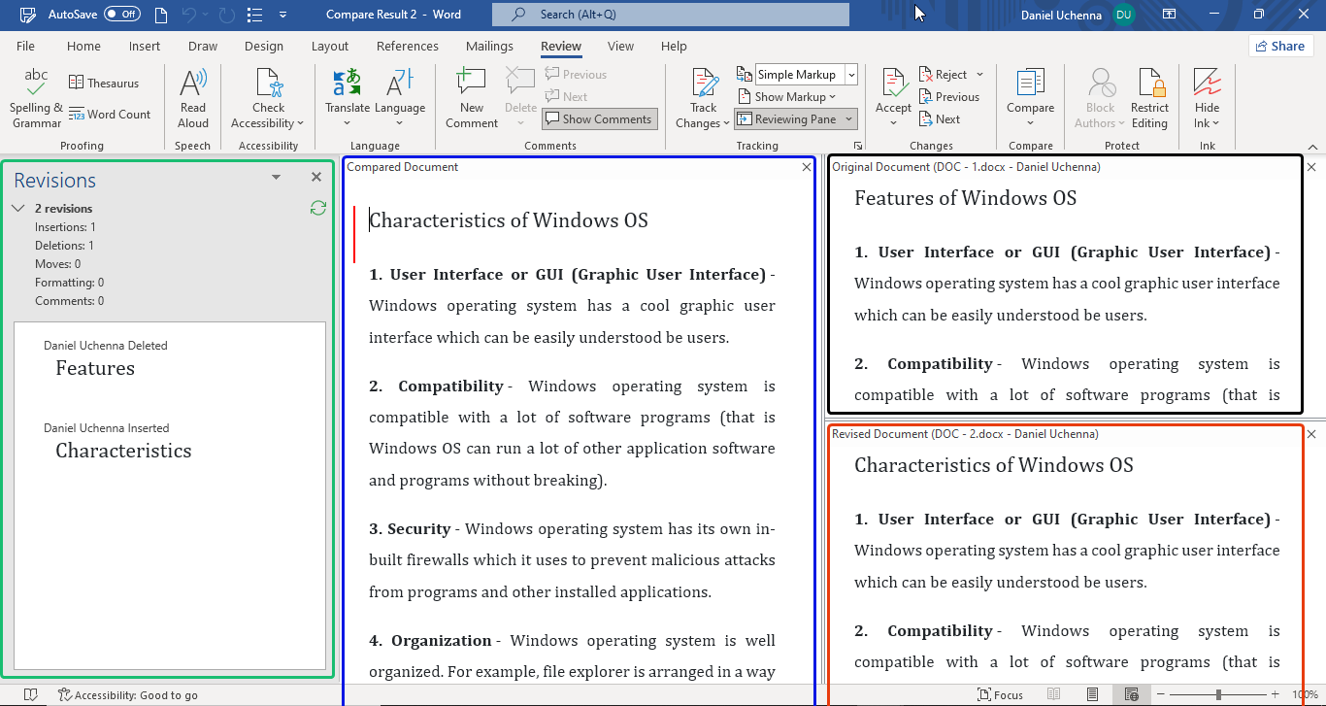
Task: Switch to Focus mode
Action: [1001, 694]
